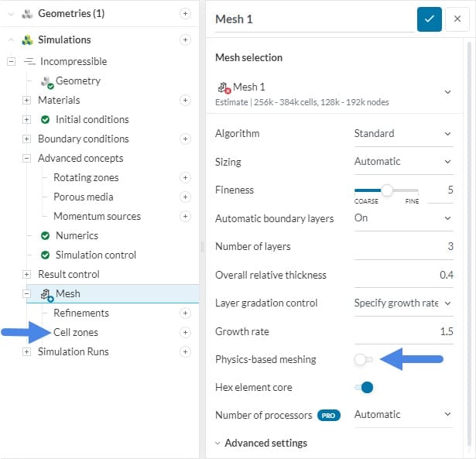Enable Physics-based meshing toggle
This screenshot has width=476, height=459.
[363, 359]
